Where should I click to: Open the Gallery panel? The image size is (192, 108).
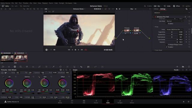coord(5,6)
